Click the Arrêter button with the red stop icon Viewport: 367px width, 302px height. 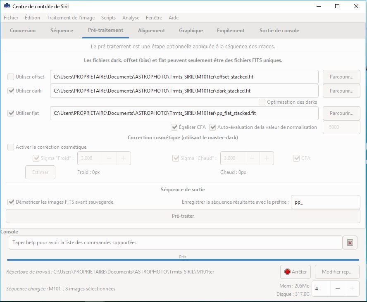click(296, 271)
